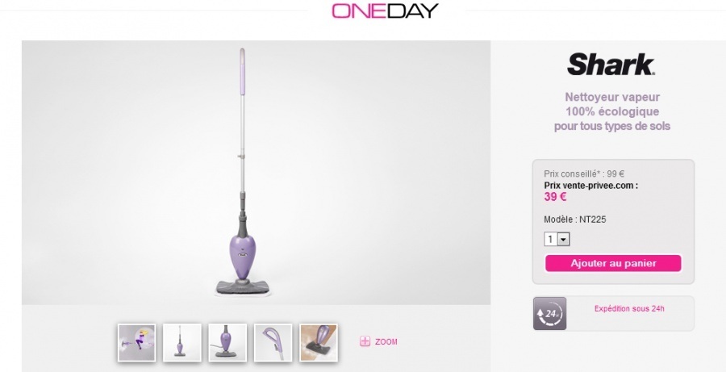Click the Expédition sous 24h text
Image resolution: width=726 pixels, height=372 pixels.
coord(629,308)
